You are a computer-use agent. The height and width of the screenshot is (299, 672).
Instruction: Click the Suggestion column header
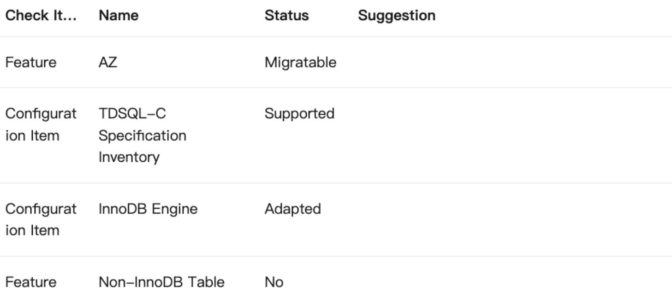(x=397, y=15)
